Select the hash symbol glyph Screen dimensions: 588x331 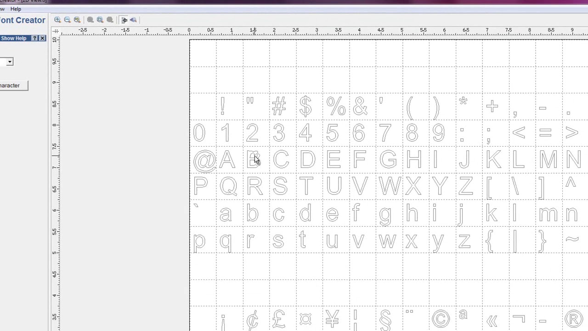click(x=278, y=106)
